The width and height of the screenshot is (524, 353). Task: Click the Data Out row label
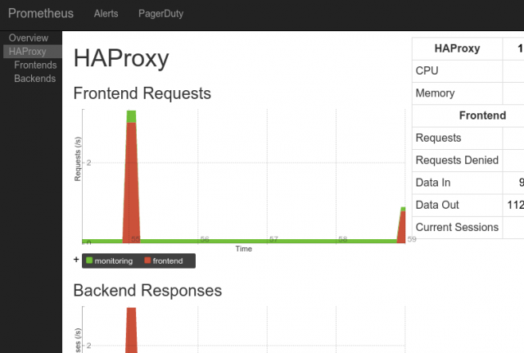coord(437,205)
